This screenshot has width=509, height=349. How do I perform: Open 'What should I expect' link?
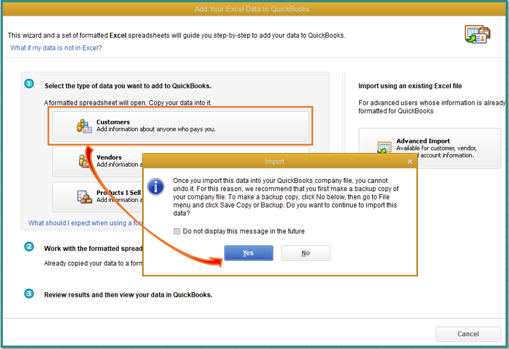(x=85, y=223)
